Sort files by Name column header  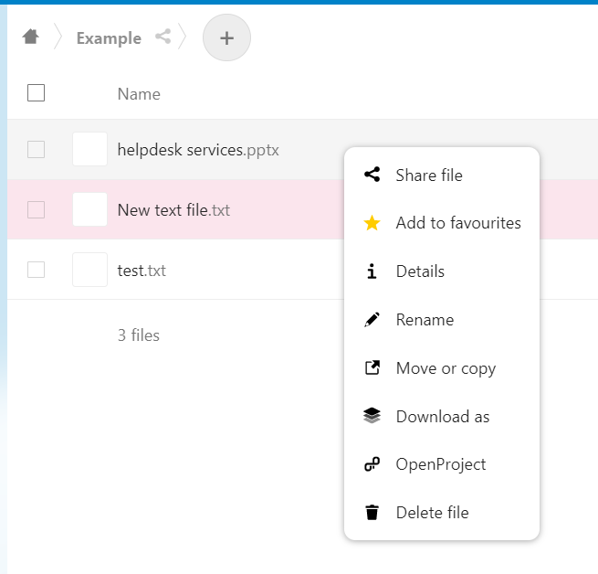(x=139, y=94)
